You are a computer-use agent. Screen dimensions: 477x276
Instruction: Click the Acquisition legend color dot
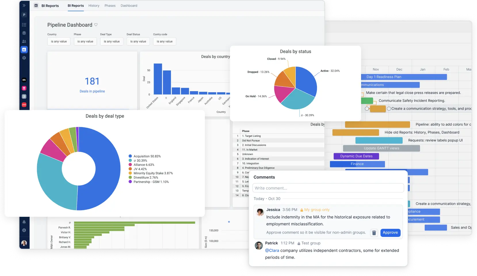[x=130, y=156]
